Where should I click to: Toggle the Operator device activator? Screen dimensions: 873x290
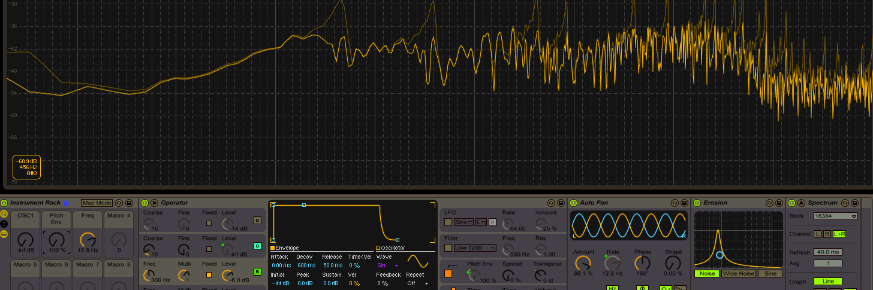pyautogui.click(x=145, y=203)
